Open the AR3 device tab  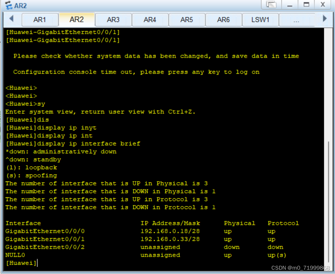click(x=113, y=20)
